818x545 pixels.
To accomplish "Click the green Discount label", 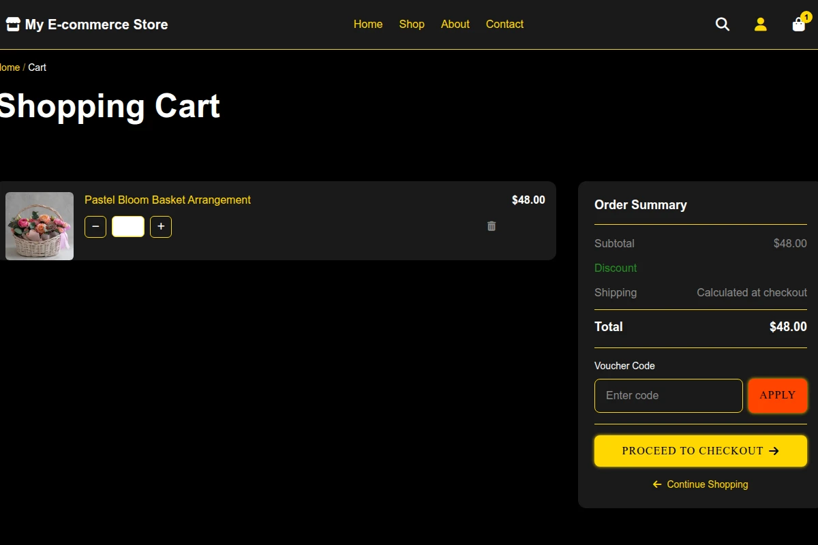I will [x=616, y=268].
